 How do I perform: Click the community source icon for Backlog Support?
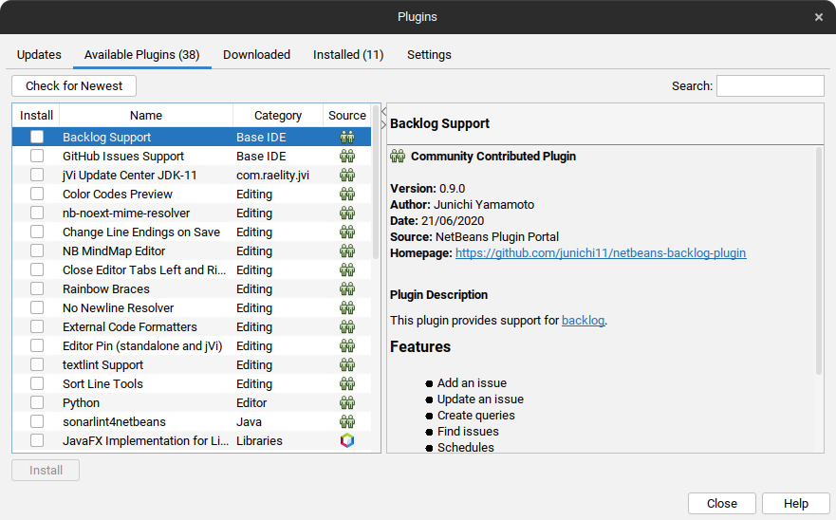[346, 138]
